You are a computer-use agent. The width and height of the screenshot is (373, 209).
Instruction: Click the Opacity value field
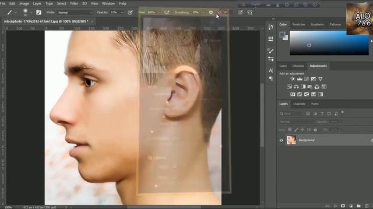coord(114,12)
